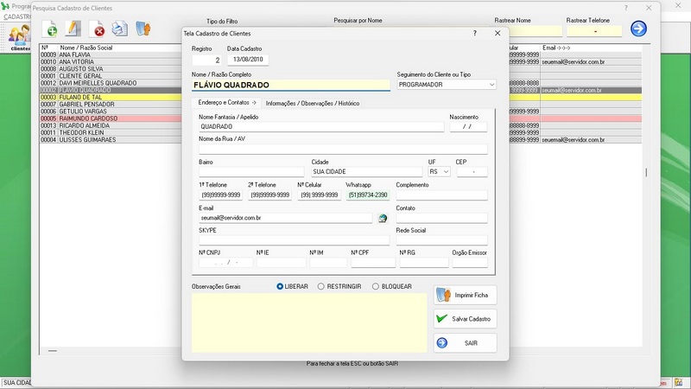The width and height of the screenshot is (691, 389).
Task: Click the status bar icon at bottom right
Action: [x=679, y=382]
